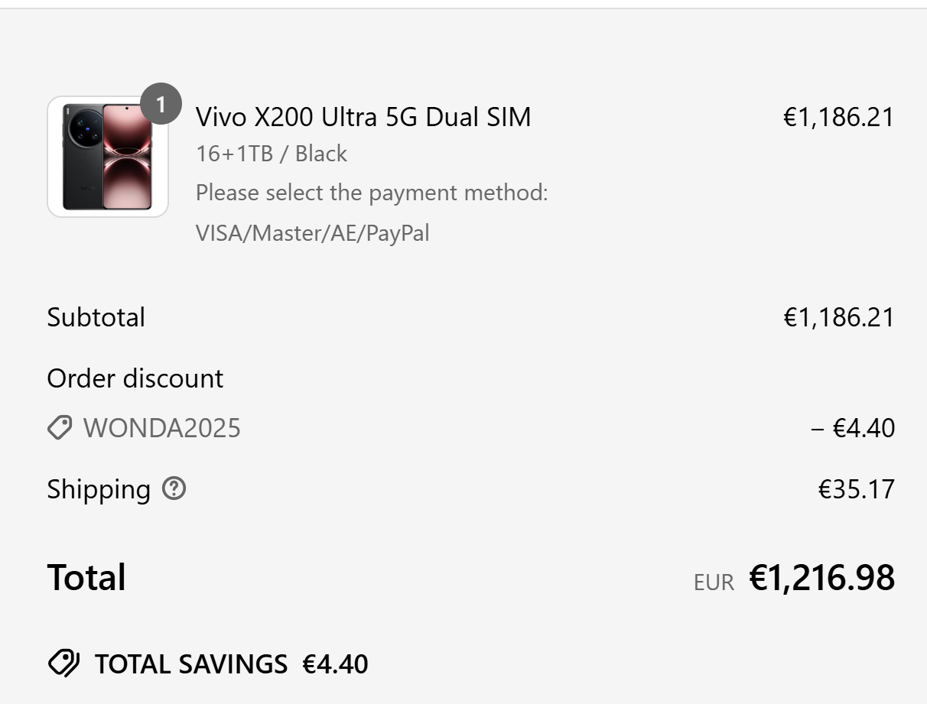Click the subtotal amount €1,186.21
Image resolution: width=927 pixels, height=704 pixels.
pyautogui.click(x=838, y=317)
